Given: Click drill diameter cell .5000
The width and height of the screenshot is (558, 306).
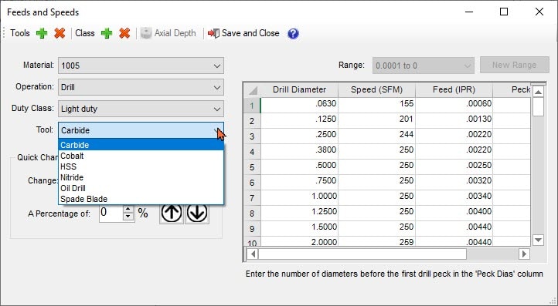Looking at the screenshot, I should (x=299, y=166).
